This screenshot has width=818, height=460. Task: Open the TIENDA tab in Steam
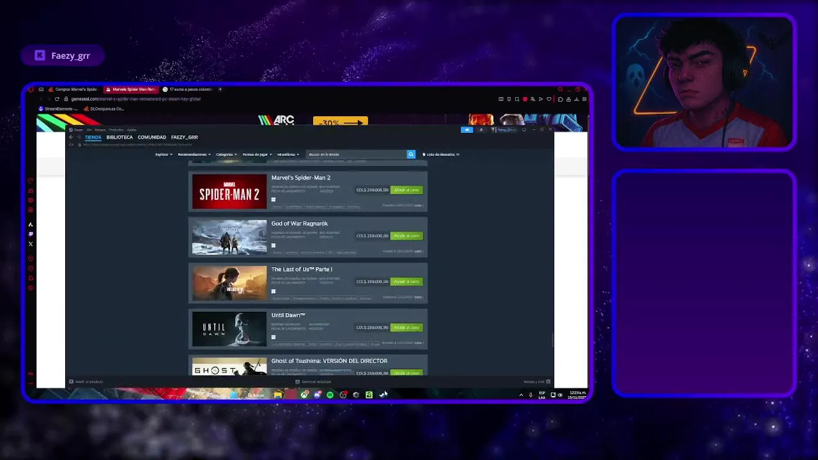(x=93, y=137)
